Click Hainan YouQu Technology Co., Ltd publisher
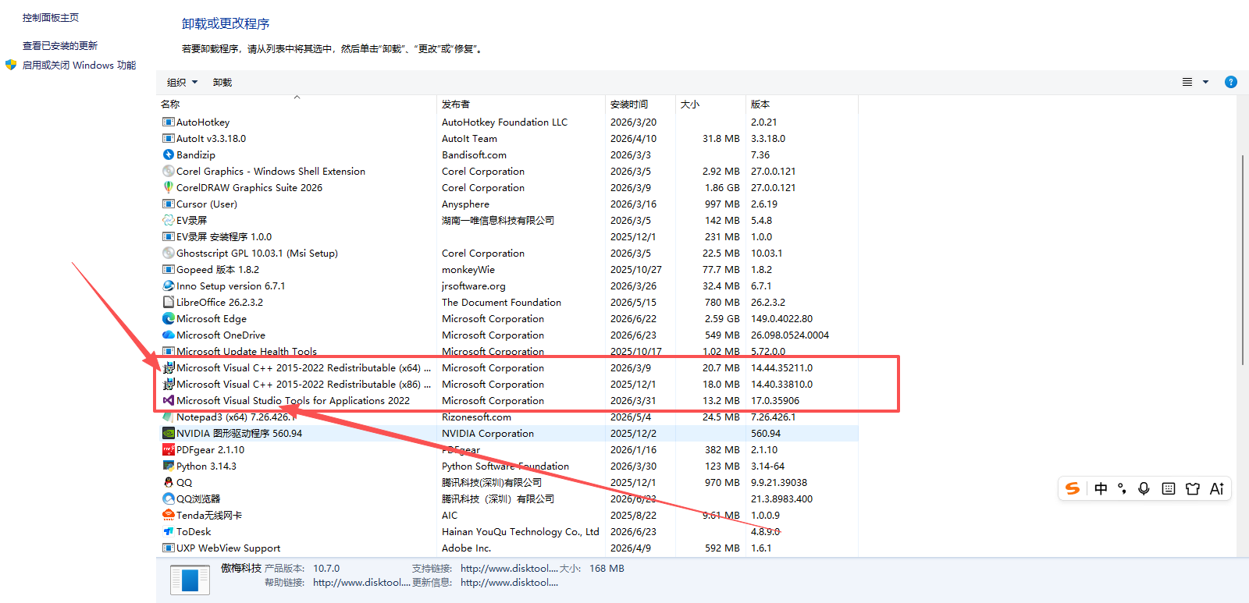The image size is (1249, 603). click(x=520, y=531)
